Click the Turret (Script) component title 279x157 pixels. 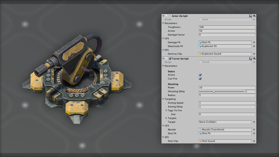coord(180,59)
